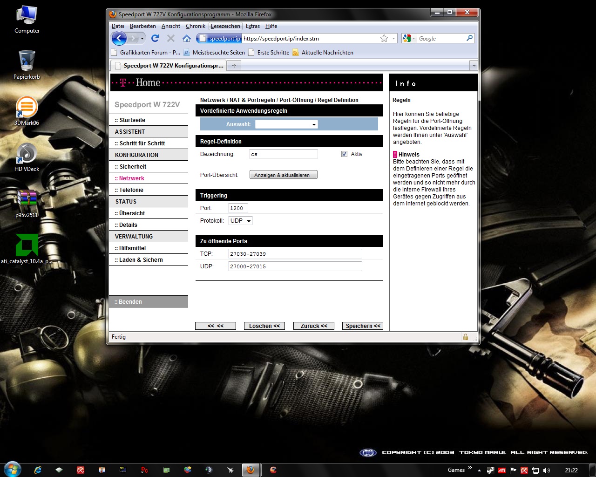The width and height of the screenshot is (596, 477).
Task: Open the new tab plus button
Action: coord(234,65)
